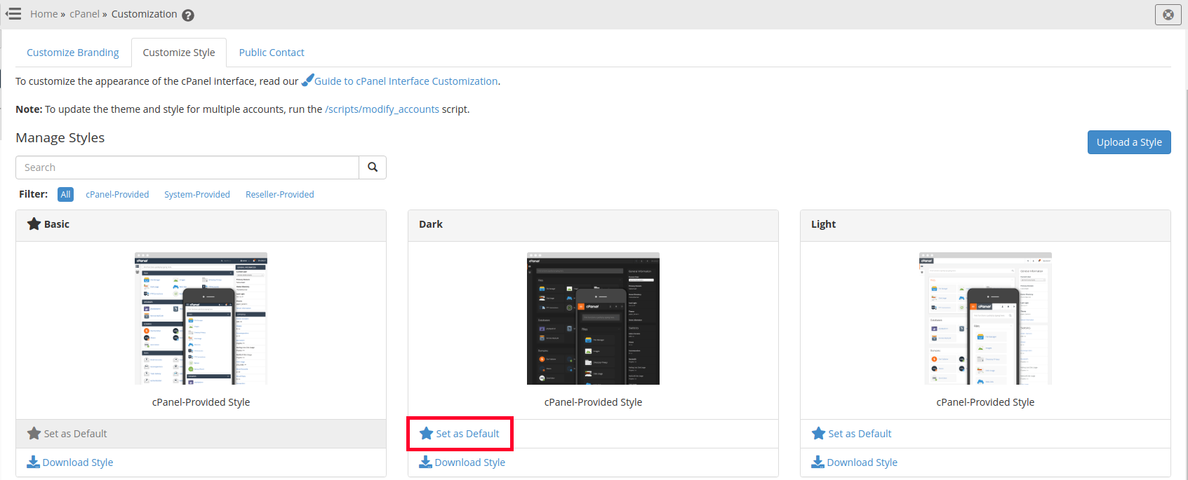1188x480 pixels.
Task: Click cPanel-Provided Style caption under Dark
Action: [593, 402]
